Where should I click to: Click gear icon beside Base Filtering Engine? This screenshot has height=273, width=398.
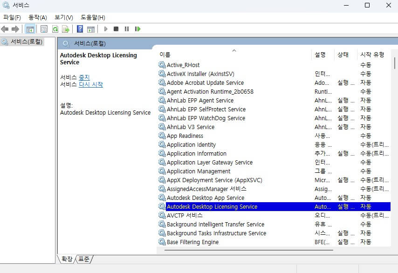[162, 242]
